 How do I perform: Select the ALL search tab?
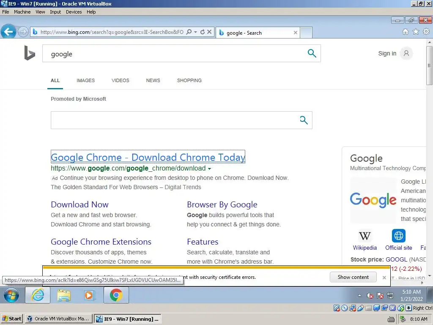[55, 80]
